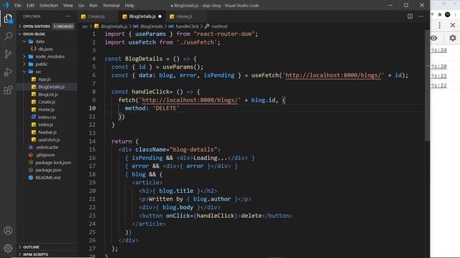Switch to the BlogDetails.js editor tab

[142, 16]
